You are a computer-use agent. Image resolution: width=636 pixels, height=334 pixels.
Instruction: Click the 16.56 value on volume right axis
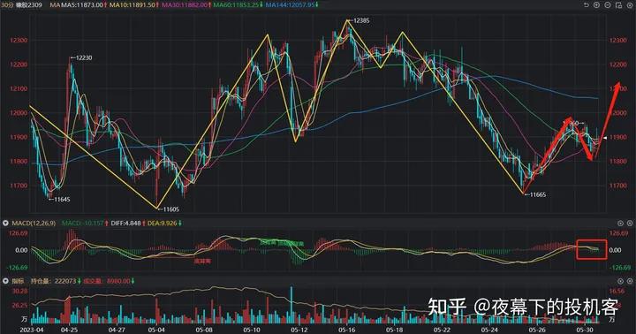pyautogui.click(x=617, y=291)
